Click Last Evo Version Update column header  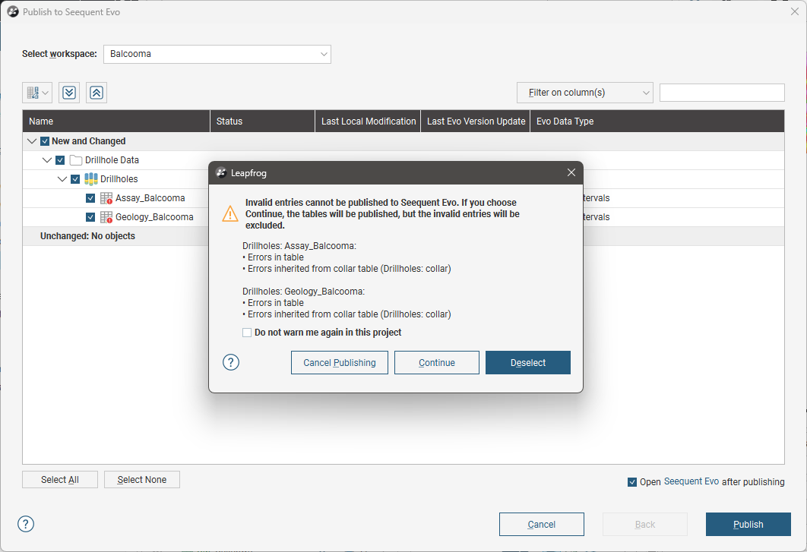476,121
